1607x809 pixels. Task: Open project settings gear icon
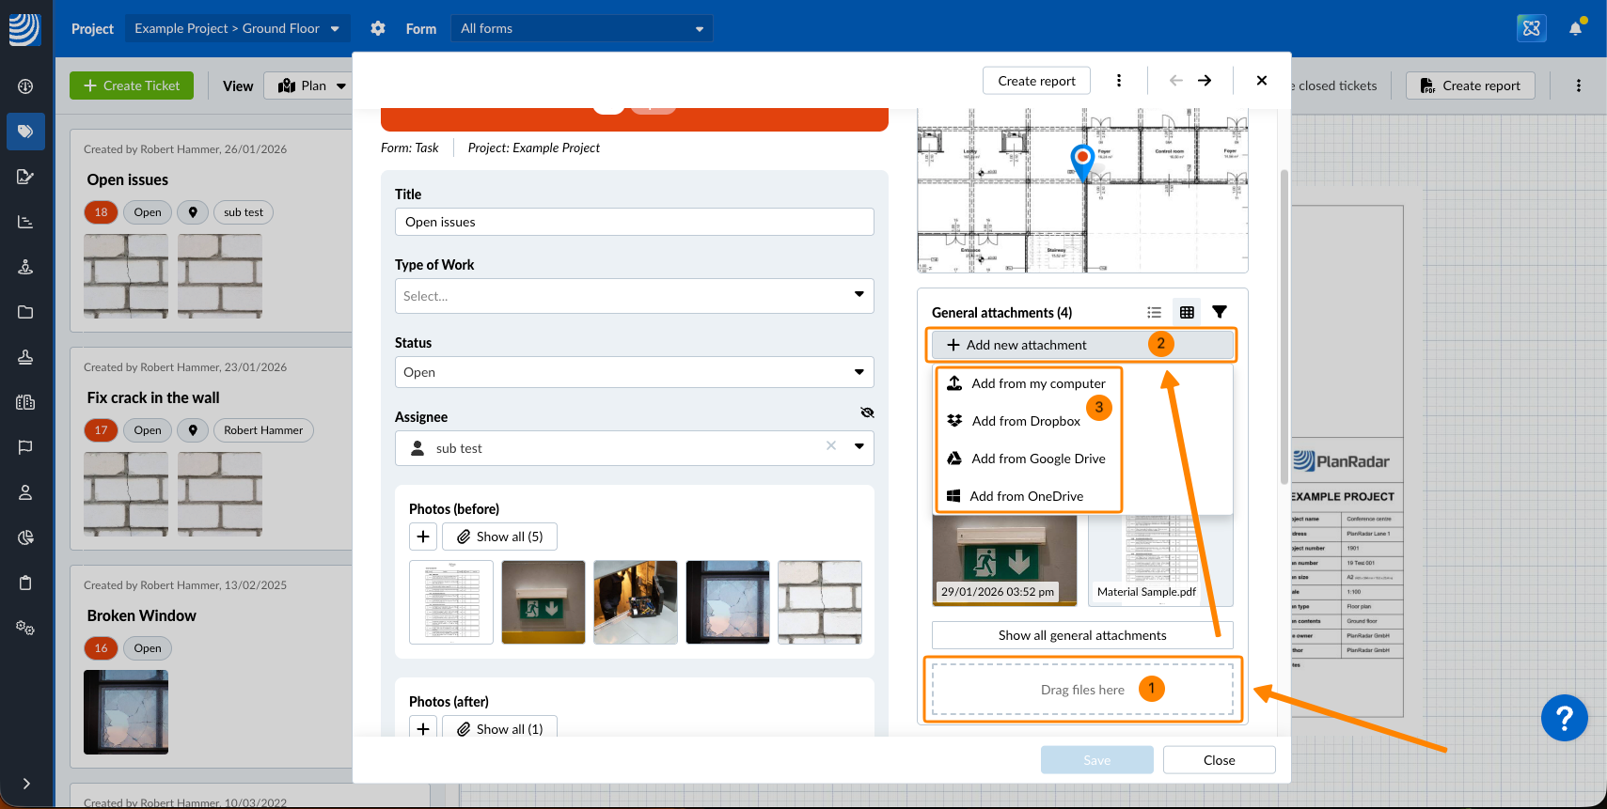pos(378,28)
